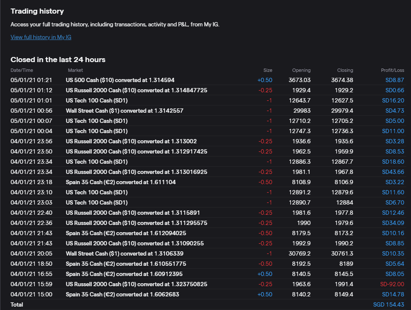Screen dimensions: 411x310
Task: Select Wall Street Cash trade at 20:05
Action: [x=124, y=253]
